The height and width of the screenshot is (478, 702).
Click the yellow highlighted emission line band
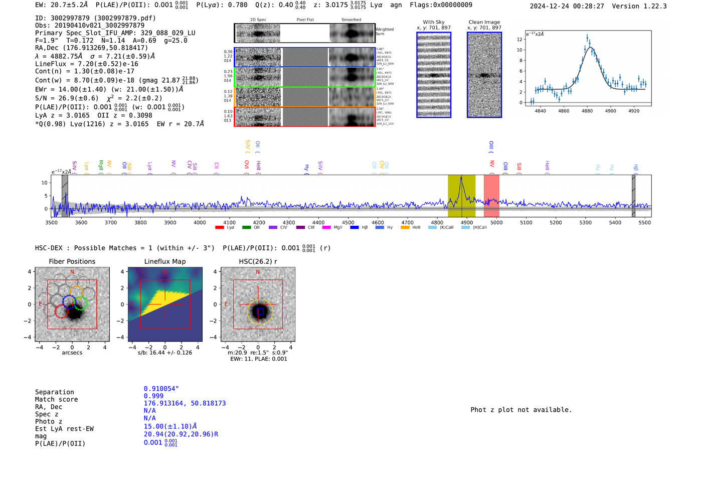pyautogui.click(x=461, y=196)
